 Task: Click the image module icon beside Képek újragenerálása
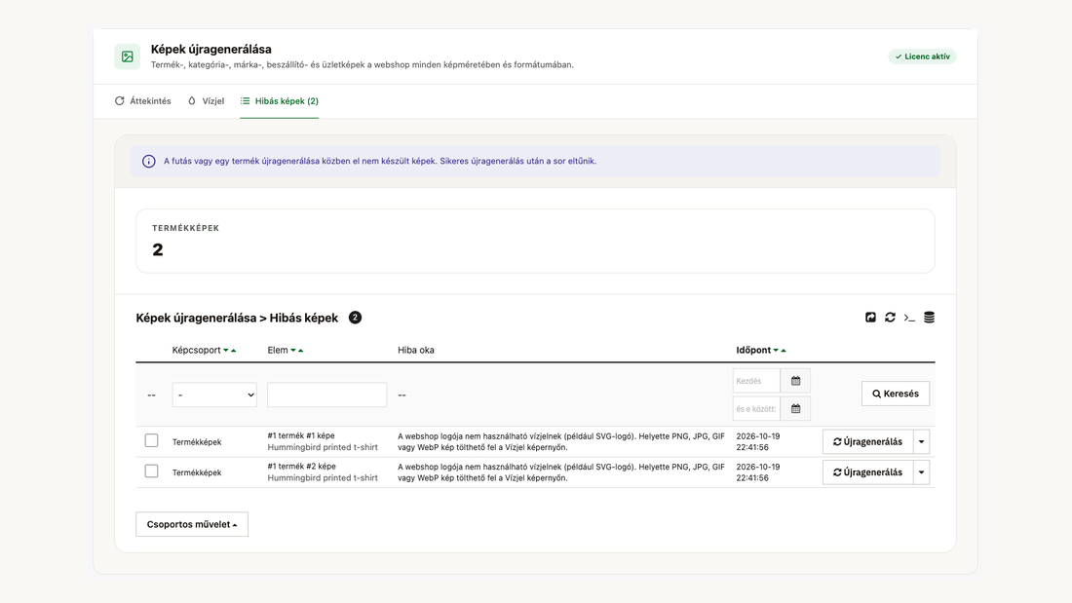coord(127,57)
